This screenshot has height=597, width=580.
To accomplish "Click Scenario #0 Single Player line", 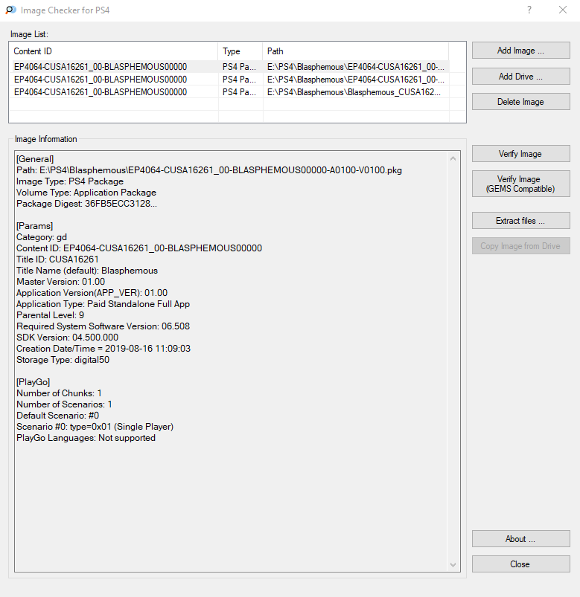I will coord(95,427).
